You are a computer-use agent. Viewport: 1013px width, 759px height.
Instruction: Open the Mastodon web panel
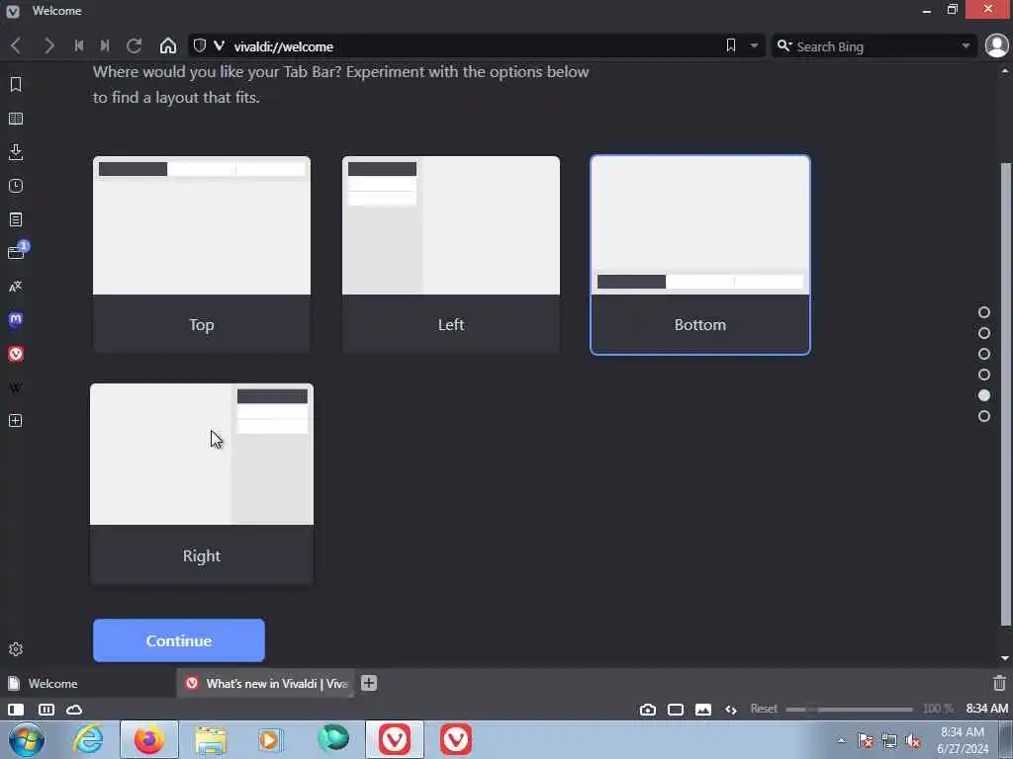point(16,319)
